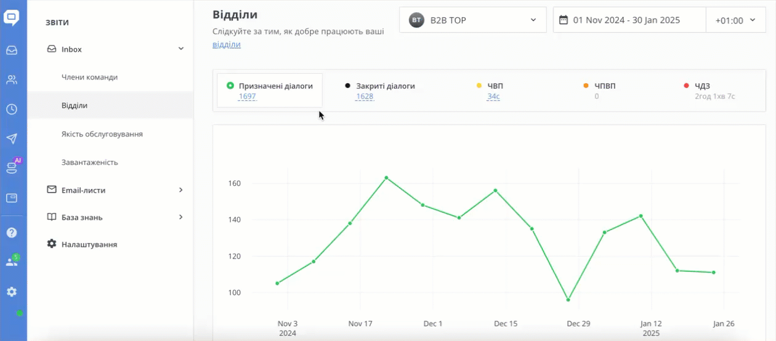Open the AI bot icon
The image size is (776, 341).
pos(12,167)
